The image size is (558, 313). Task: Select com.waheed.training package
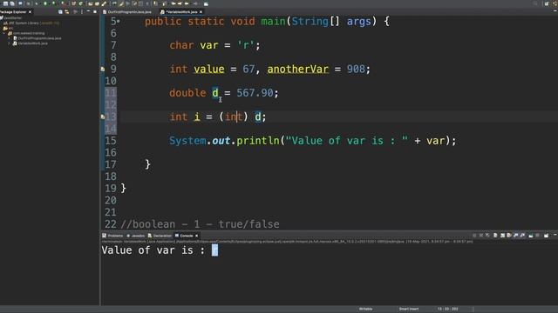27,33
